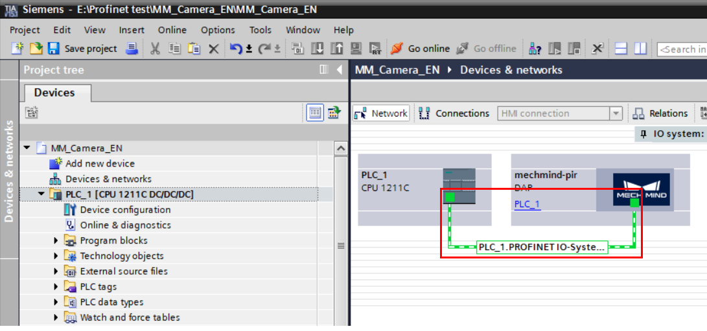Open Device configuration tree item
The height and width of the screenshot is (331, 707).
click(125, 210)
